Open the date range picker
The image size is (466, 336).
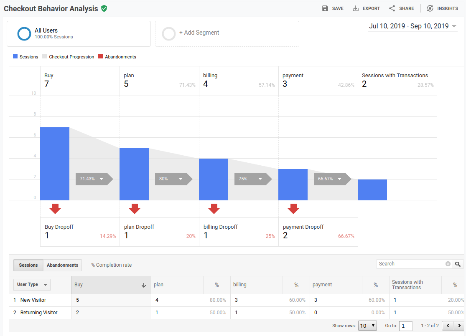pos(412,26)
